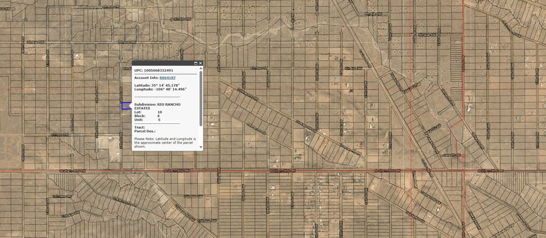
Task: Click the Tract: label
Action: tap(140, 127)
